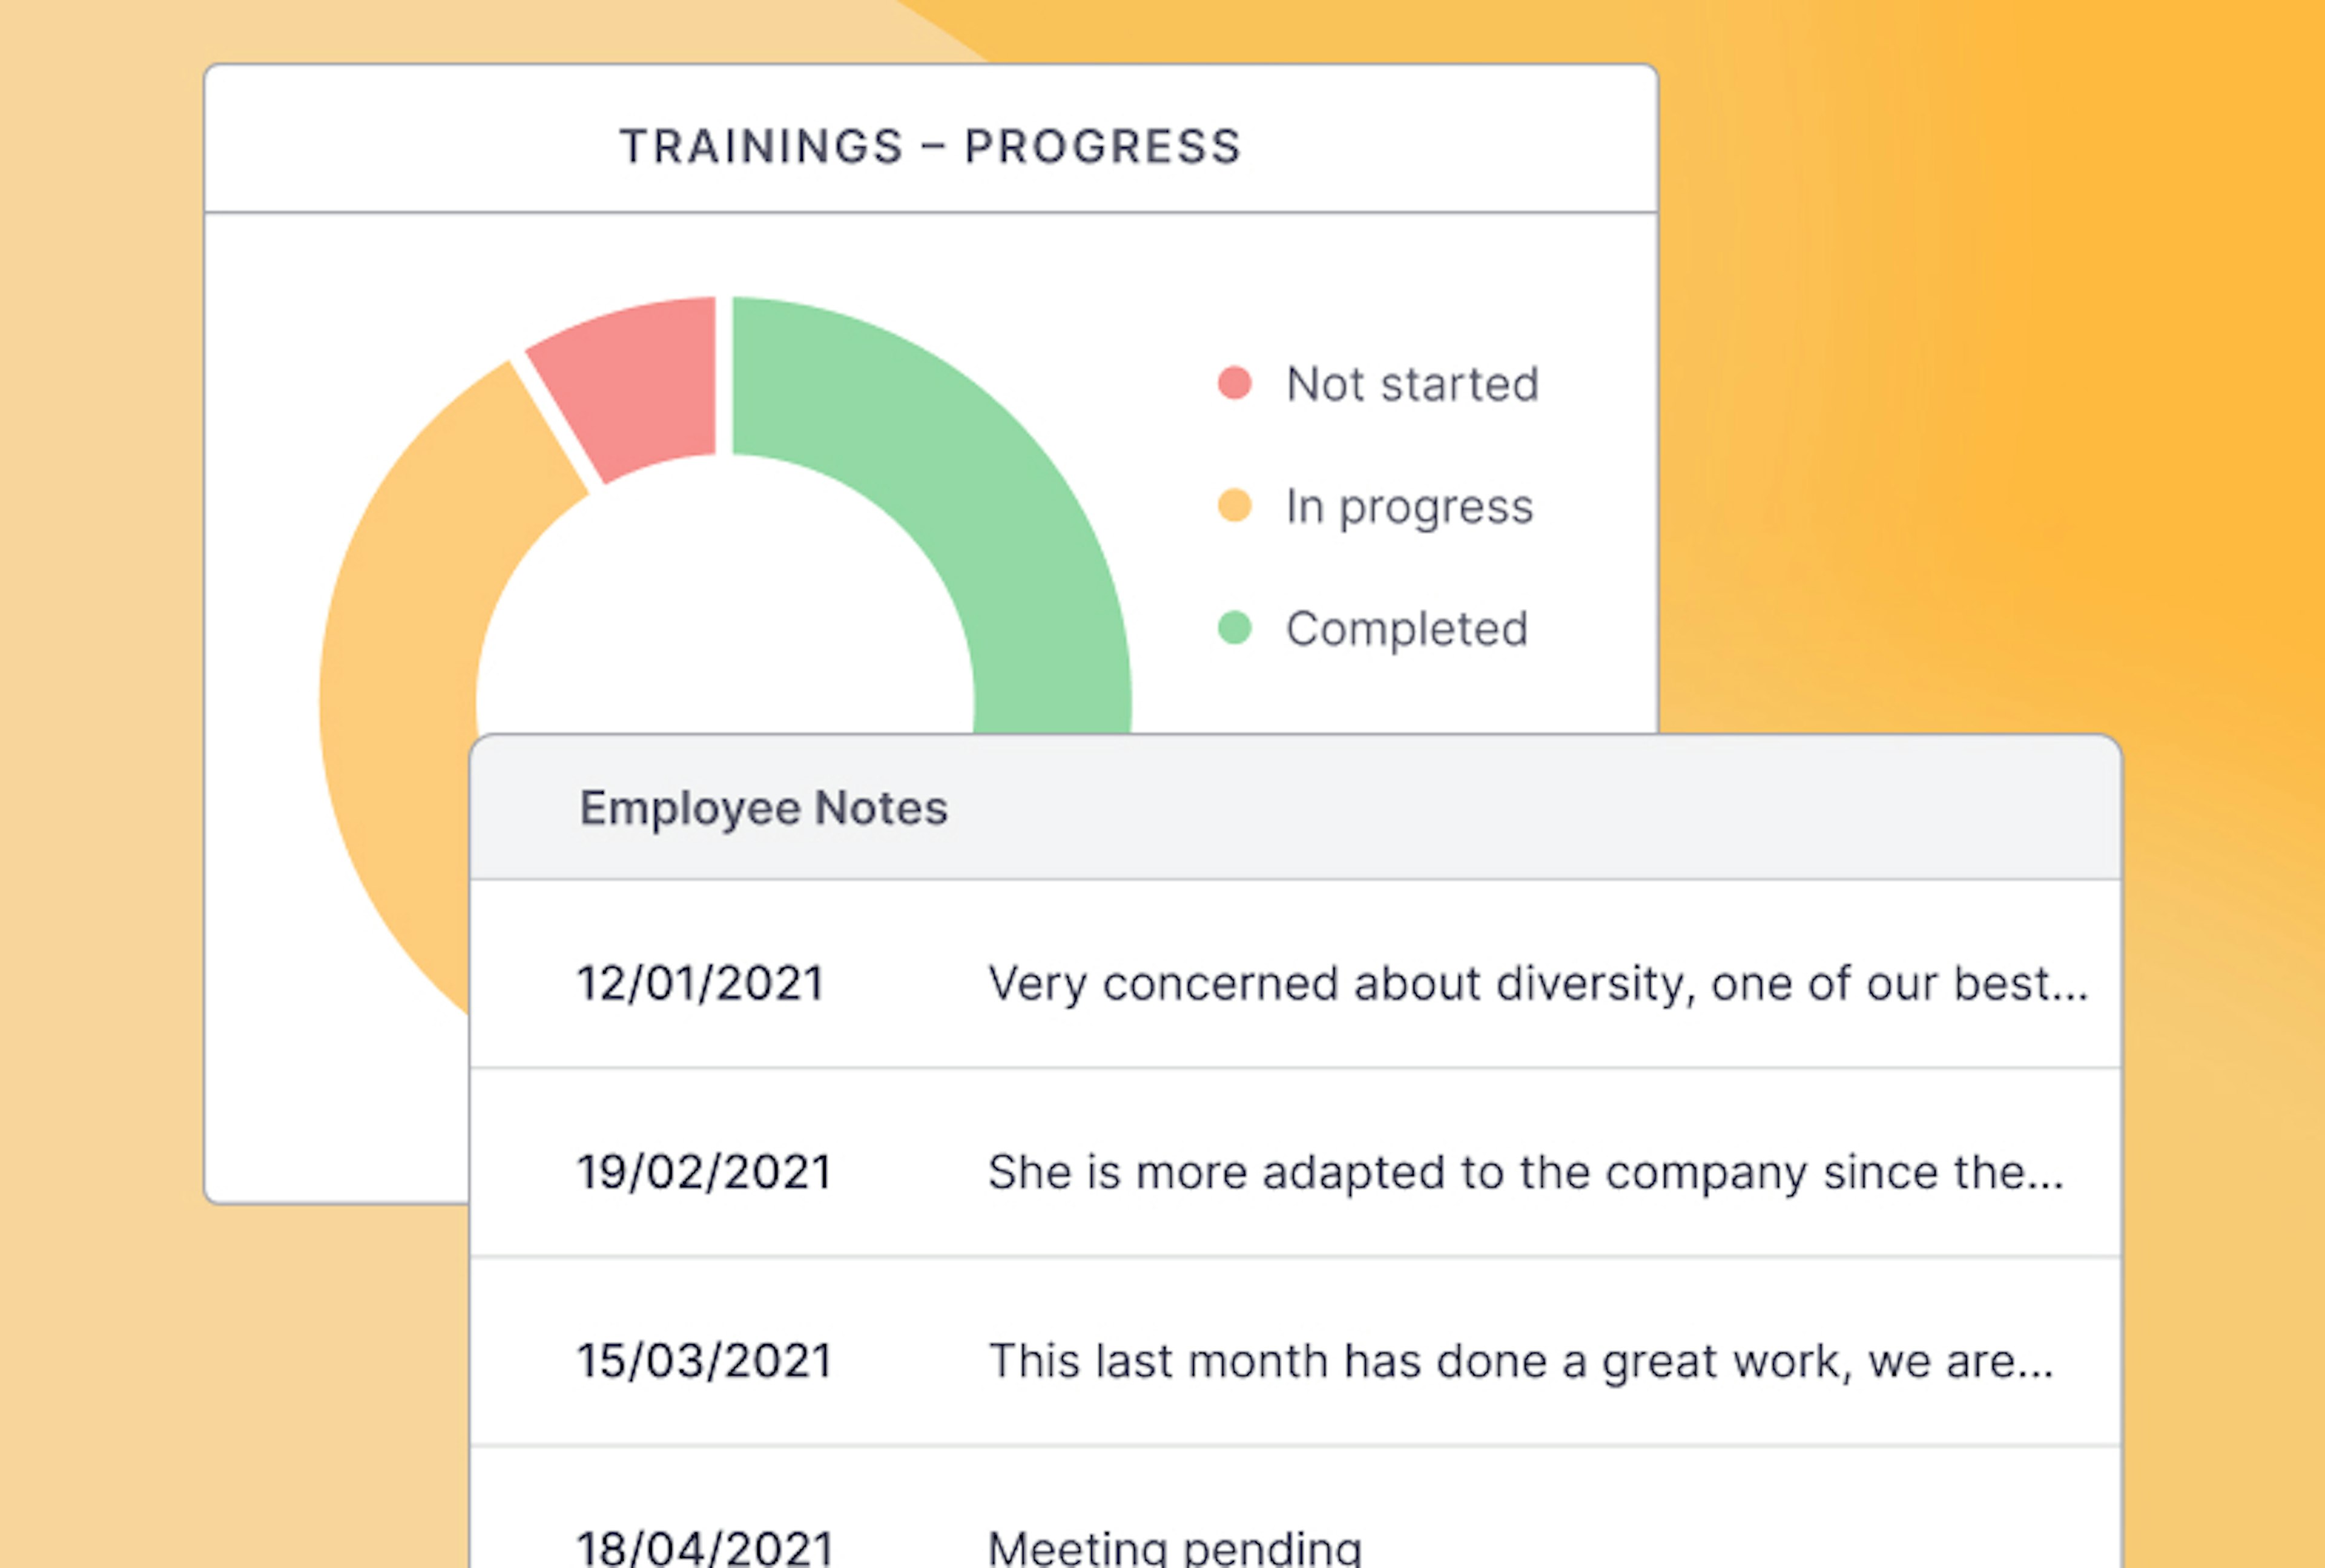Open the note dated 12/01/2021
The image size is (2325, 1568).
(x=701, y=983)
